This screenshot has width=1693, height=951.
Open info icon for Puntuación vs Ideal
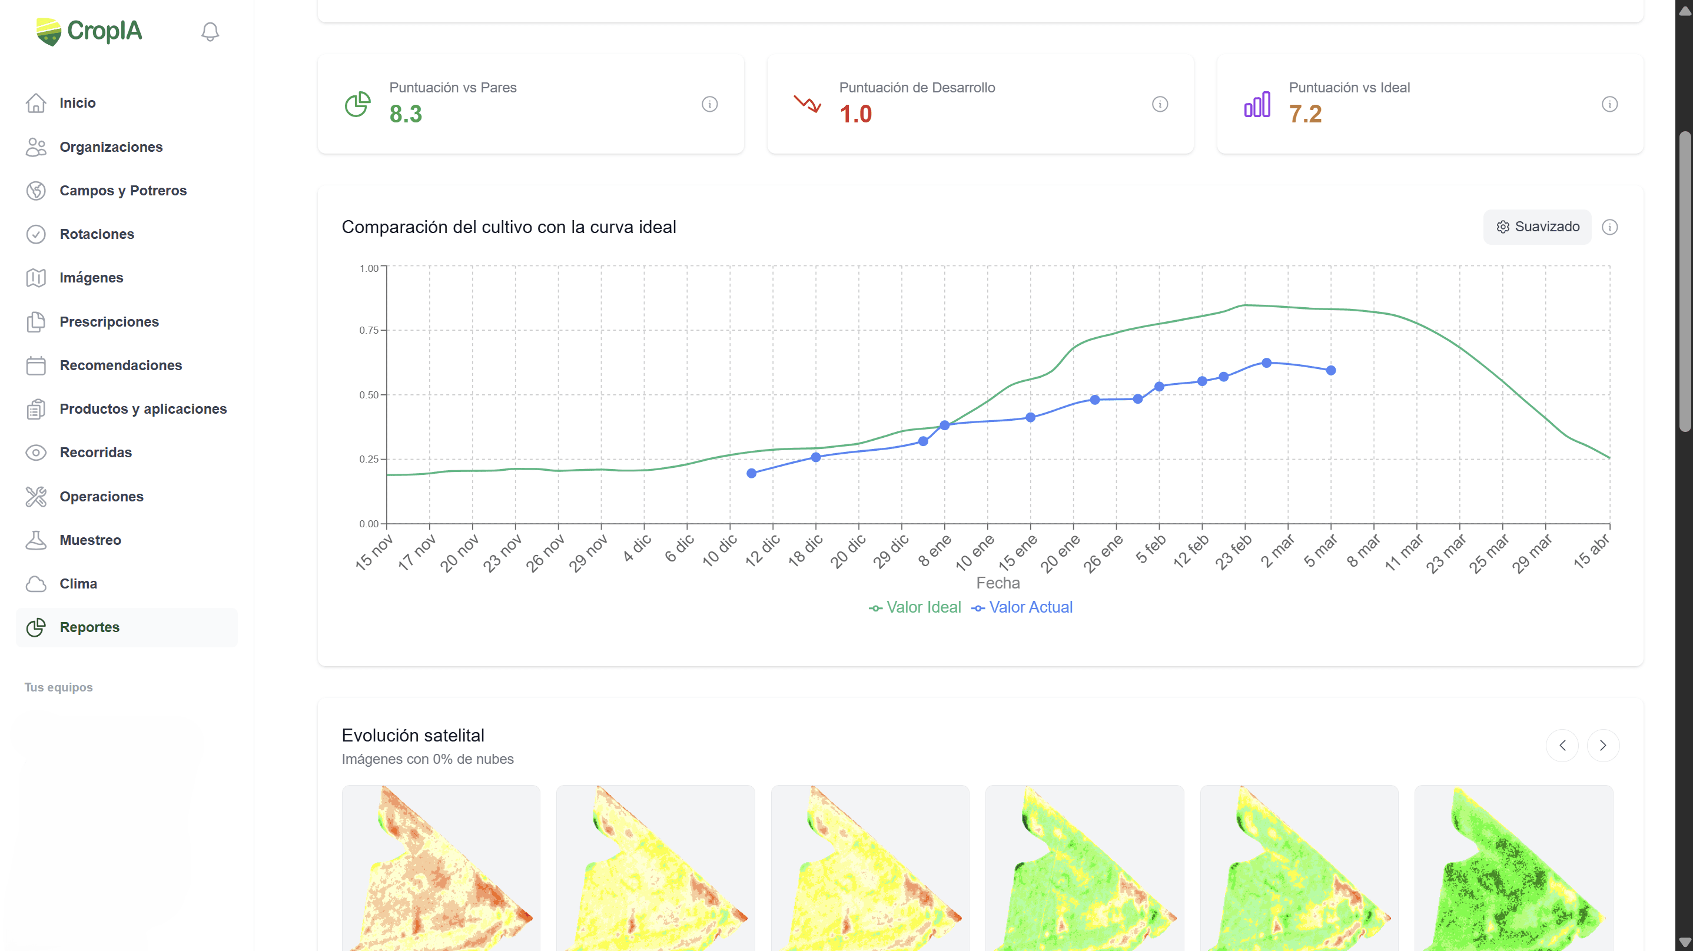[1609, 104]
